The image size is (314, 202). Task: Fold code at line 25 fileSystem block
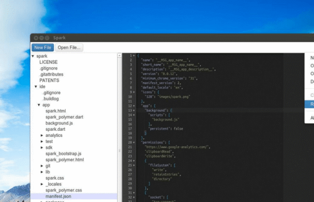point(134,166)
